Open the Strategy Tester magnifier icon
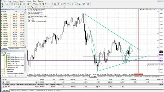The height and width of the screenshot is (92, 164). pyautogui.click(x=24, y=4)
